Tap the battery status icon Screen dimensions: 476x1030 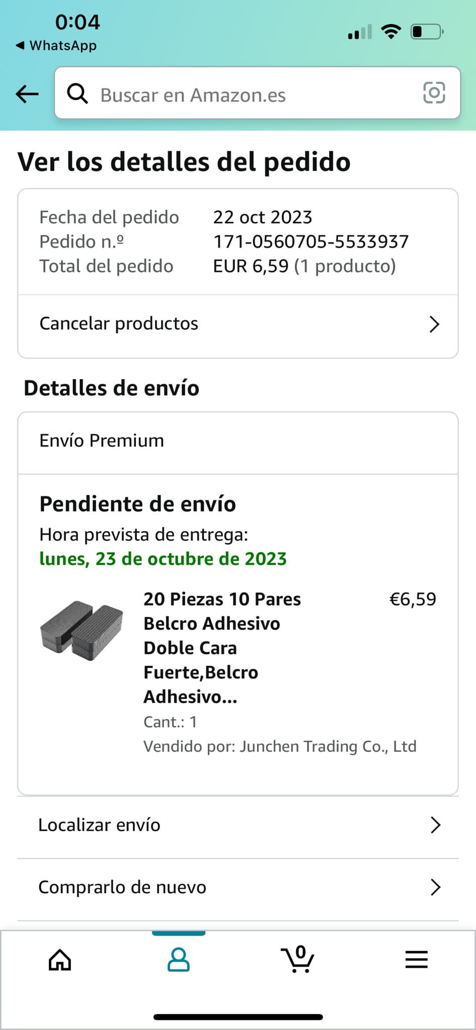(427, 32)
